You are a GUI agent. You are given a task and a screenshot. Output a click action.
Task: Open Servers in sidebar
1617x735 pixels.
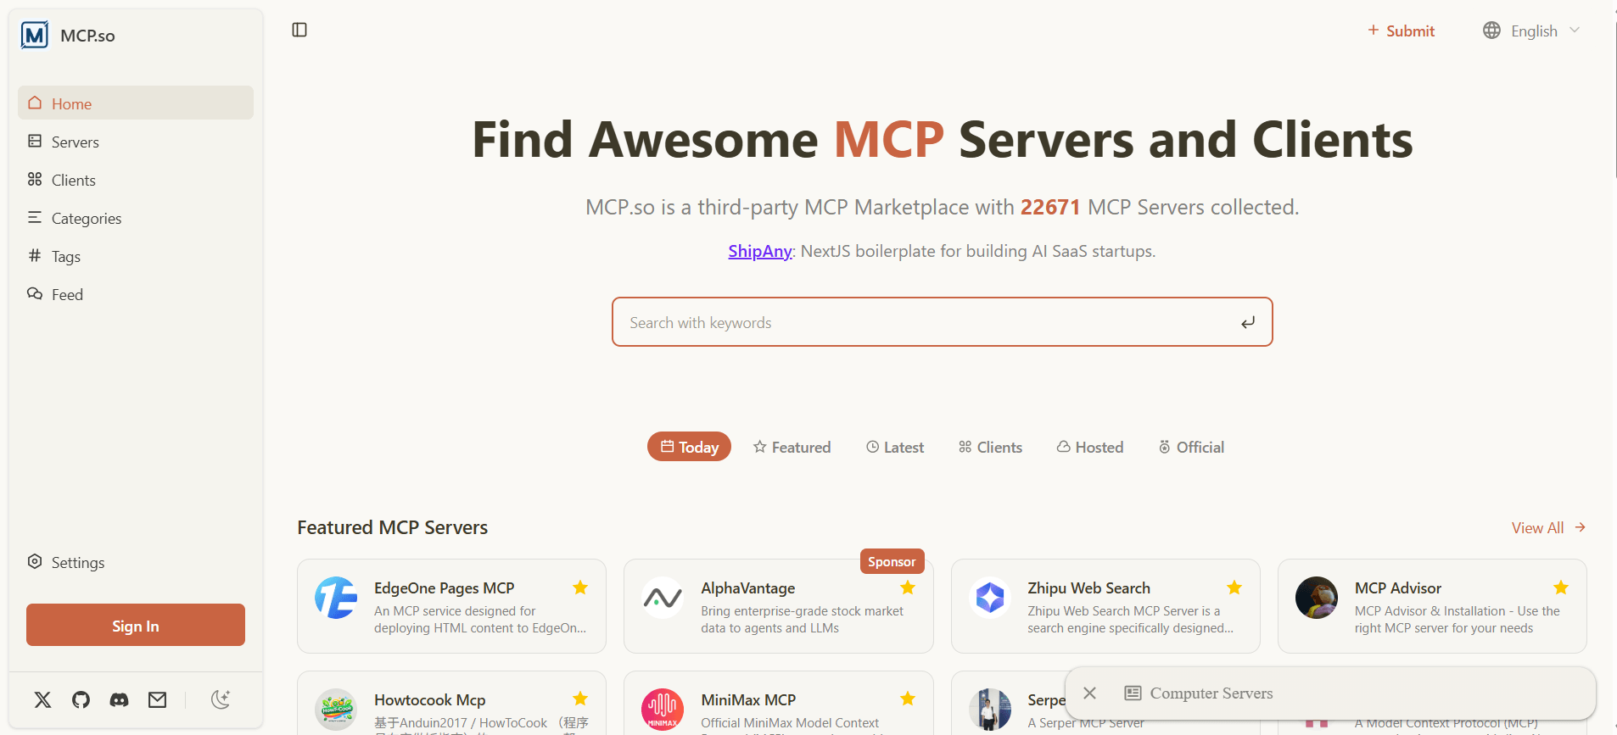(136, 142)
